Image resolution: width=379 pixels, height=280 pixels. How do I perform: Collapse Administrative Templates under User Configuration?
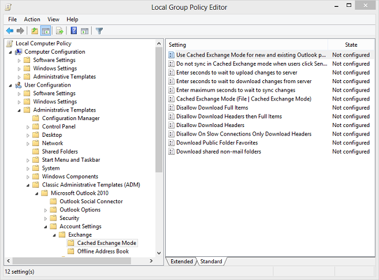tap(19, 110)
